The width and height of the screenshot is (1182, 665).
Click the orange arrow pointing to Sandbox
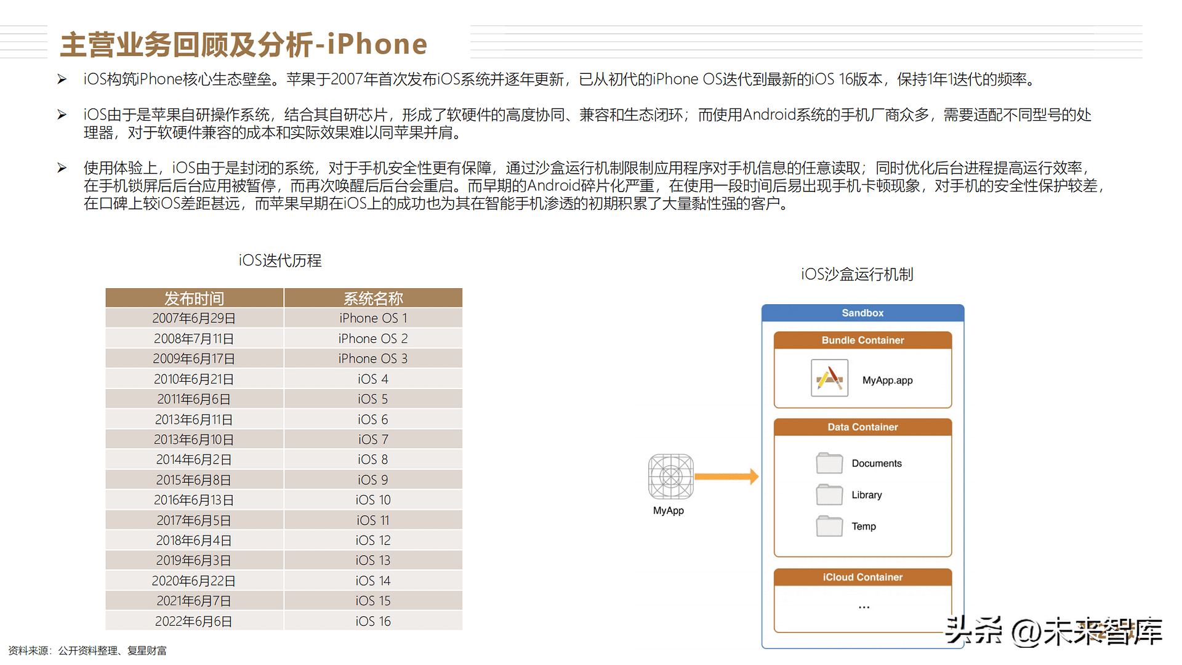726,477
